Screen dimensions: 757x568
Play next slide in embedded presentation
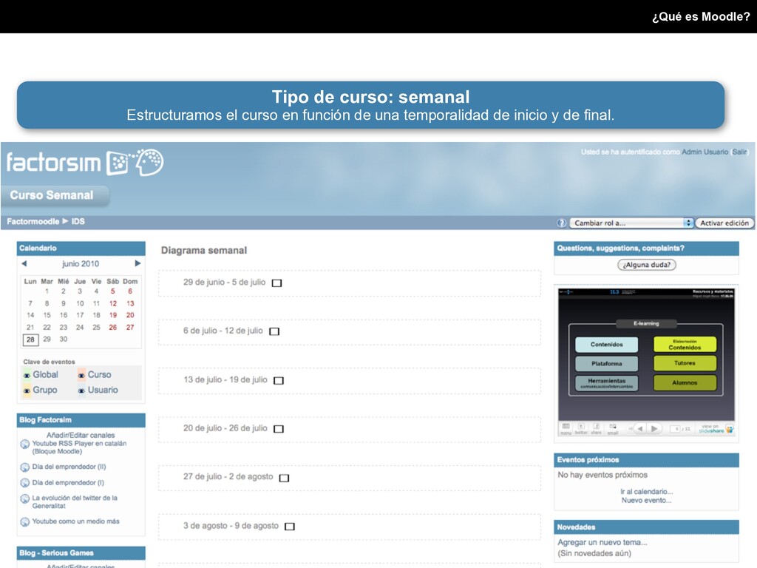click(x=654, y=428)
